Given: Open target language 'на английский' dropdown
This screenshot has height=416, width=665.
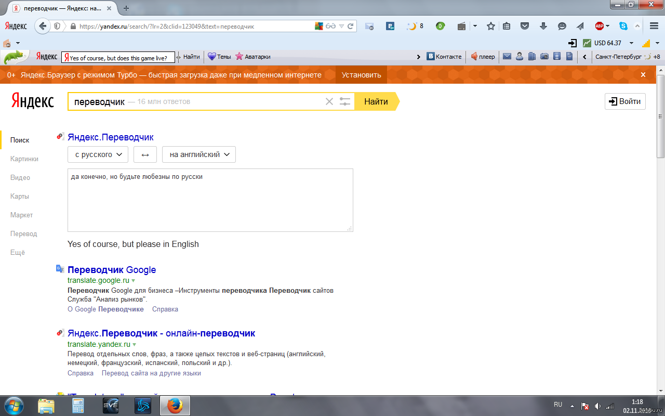Looking at the screenshot, I should coord(199,154).
